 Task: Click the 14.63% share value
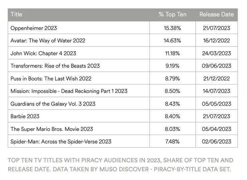(x=172, y=41)
